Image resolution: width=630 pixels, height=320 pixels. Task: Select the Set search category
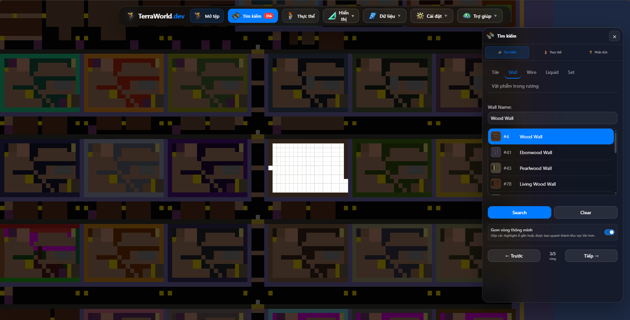(571, 72)
